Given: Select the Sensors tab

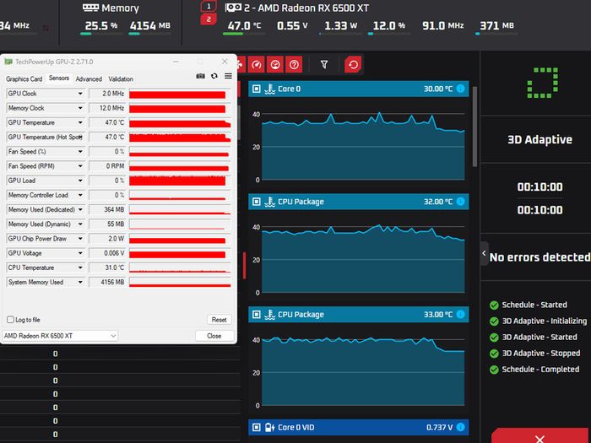Looking at the screenshot, I should point(59,78).
